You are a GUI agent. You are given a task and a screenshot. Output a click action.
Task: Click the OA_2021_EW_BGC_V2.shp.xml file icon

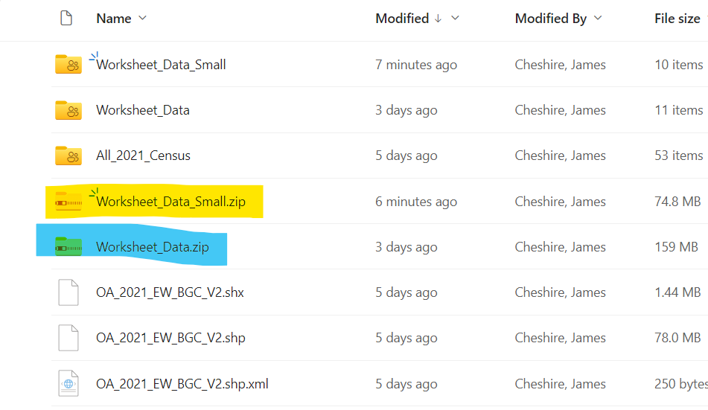68,384
